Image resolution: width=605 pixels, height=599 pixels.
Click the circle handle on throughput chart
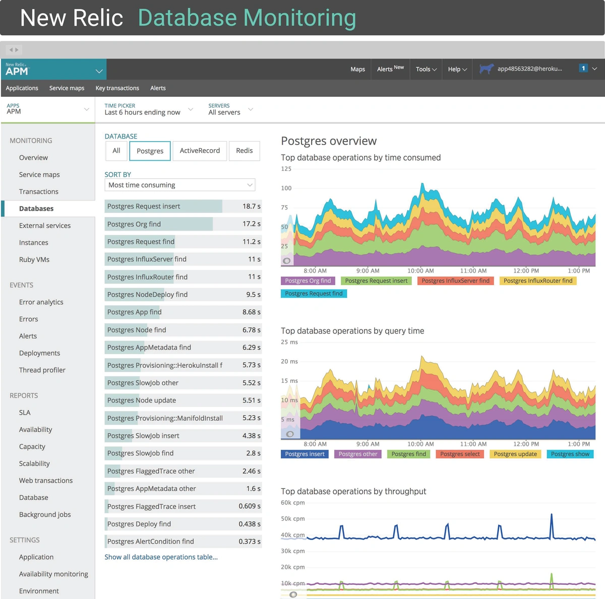293,594
